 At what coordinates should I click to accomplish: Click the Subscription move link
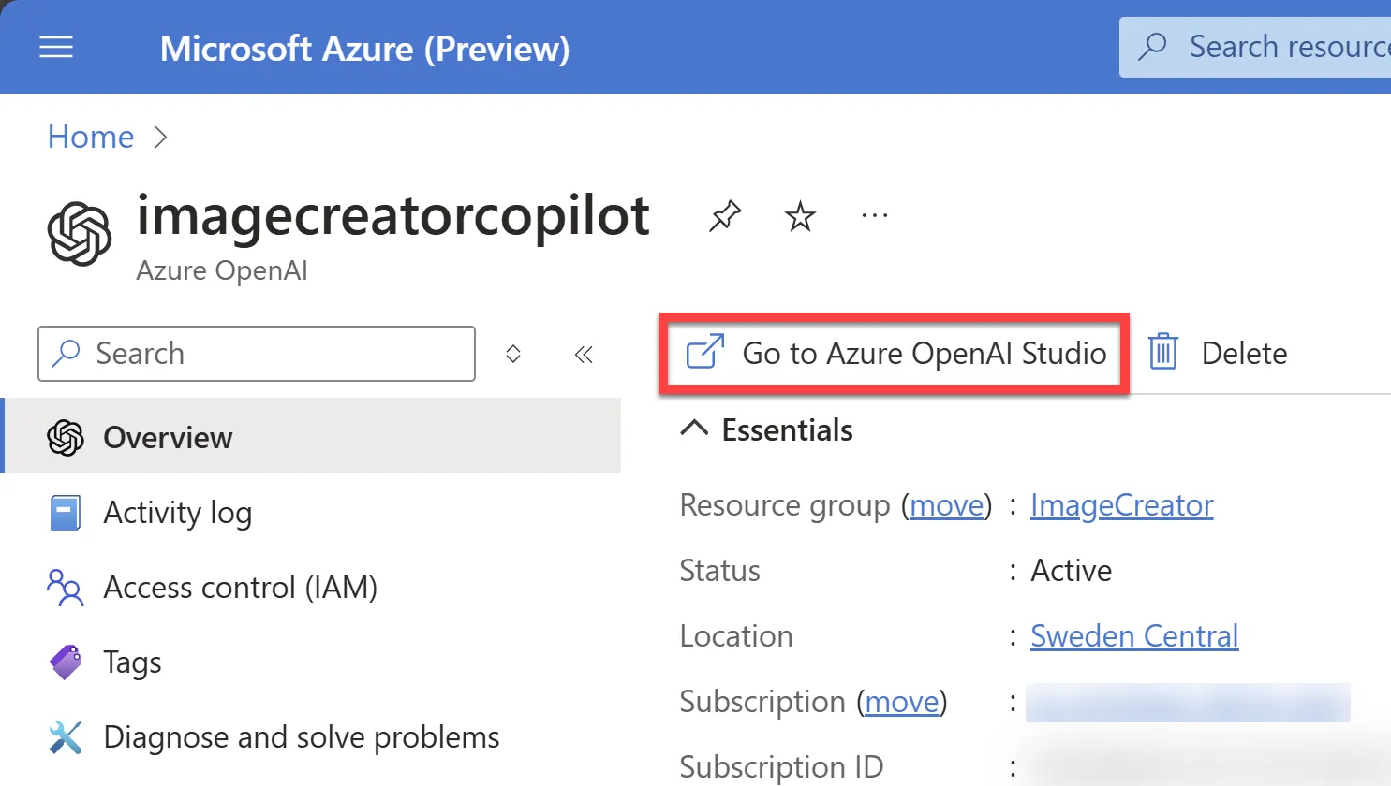(901, 702)
